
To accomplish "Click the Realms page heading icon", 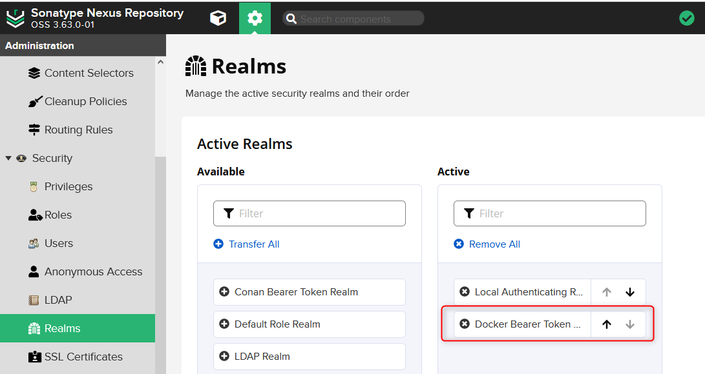I will 196,66.
